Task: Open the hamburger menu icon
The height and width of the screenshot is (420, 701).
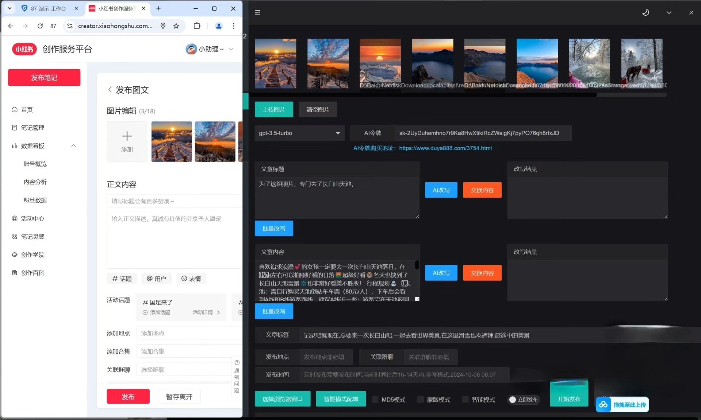Action: point(257,12)
